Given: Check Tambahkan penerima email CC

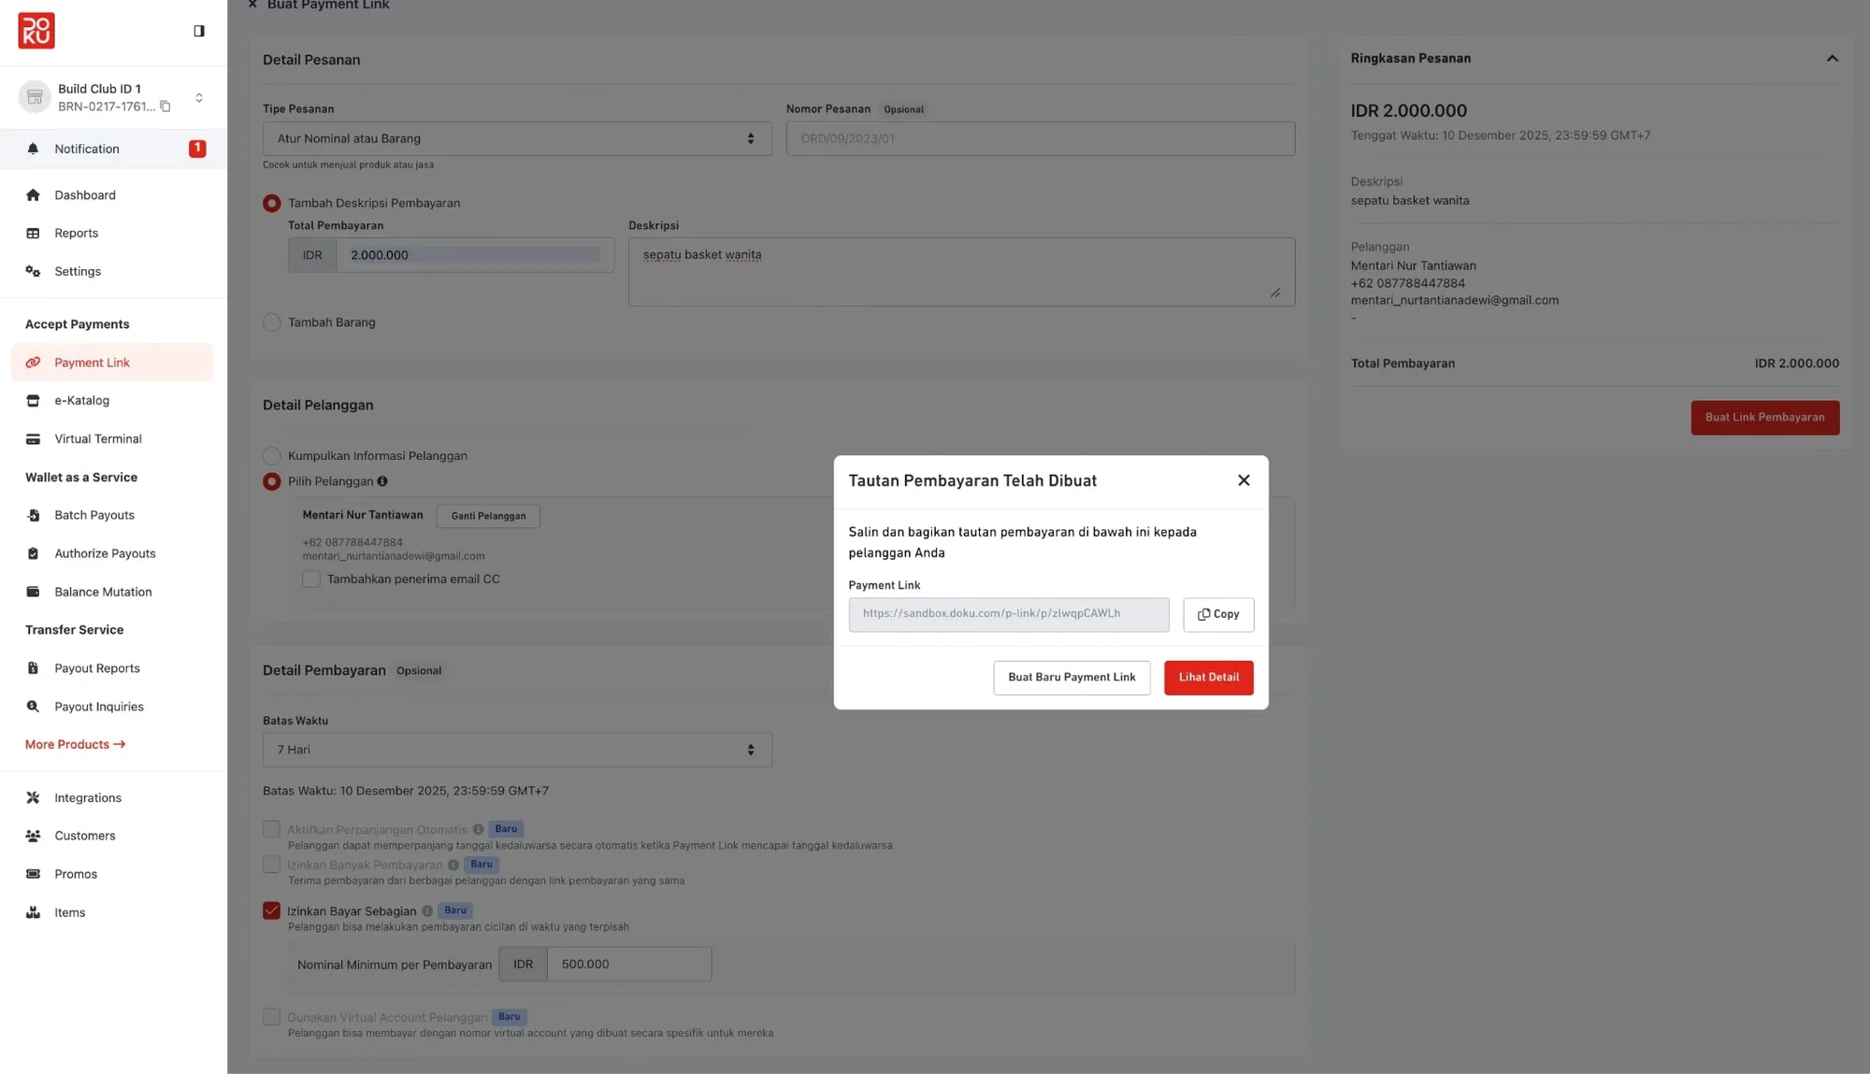Looking at the screenshot, I should pyautogui.click(x=311, y=580).
